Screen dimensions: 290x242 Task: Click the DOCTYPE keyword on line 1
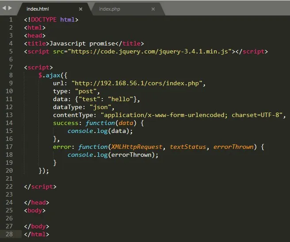(44, 19)
